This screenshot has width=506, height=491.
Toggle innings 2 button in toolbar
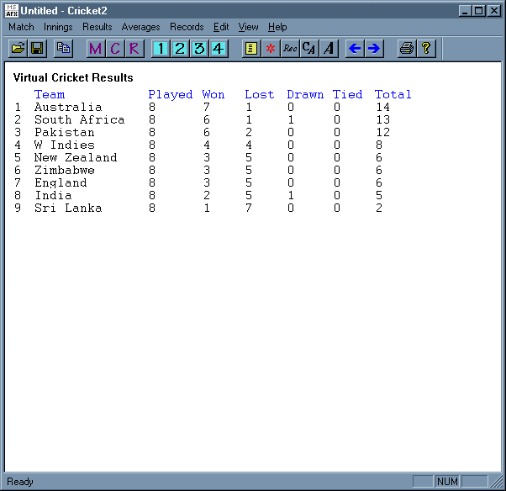coord(180,49)
